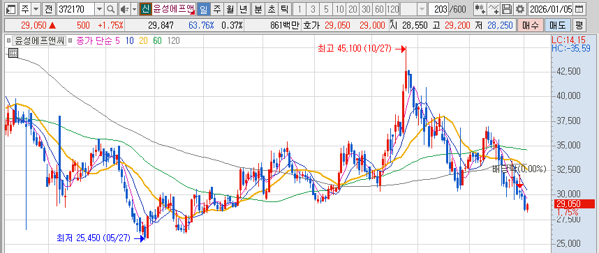The image size is (599, 253).
Task: Open the calendar date picker icon
Action: (579, 9)
